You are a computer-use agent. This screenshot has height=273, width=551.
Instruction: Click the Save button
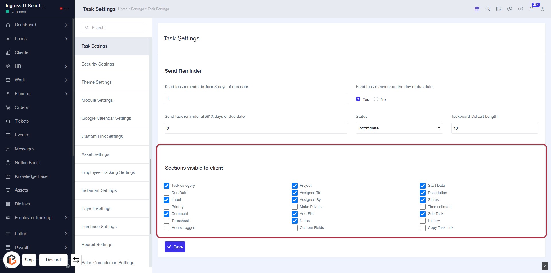[175, 247]
